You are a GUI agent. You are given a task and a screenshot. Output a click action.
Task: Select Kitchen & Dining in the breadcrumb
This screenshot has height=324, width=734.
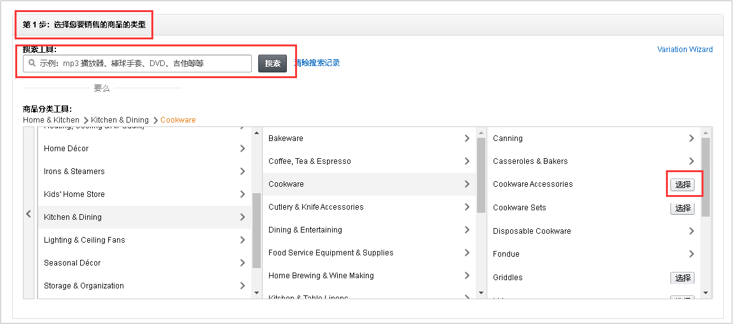120,120
